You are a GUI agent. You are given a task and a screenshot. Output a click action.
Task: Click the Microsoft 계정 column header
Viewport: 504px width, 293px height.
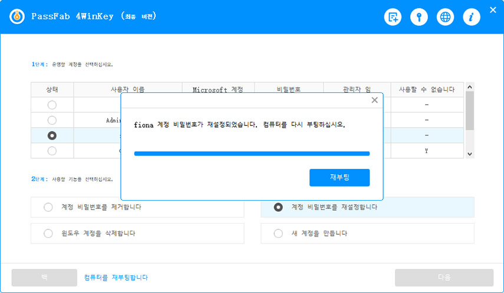218,89
